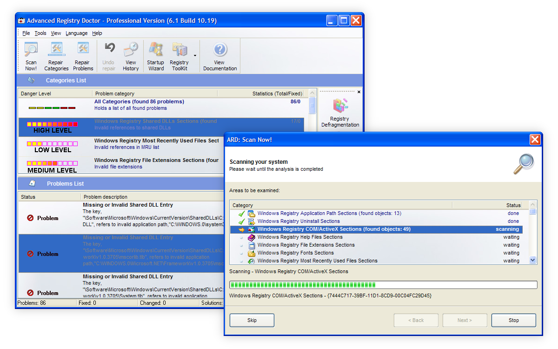Click the LOW LEVEL danger indicator

(x=53, y=147)
